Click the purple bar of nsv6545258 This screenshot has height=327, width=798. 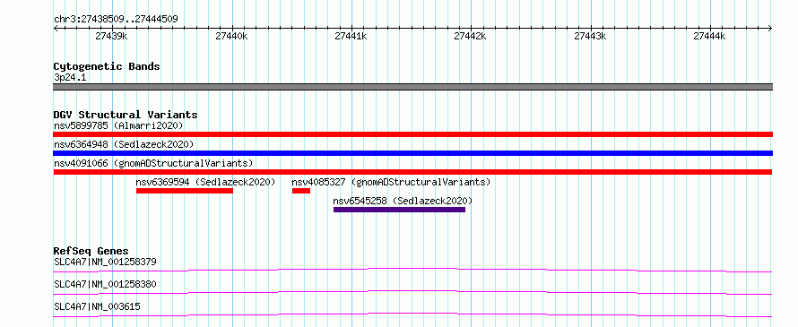tap(400, 210)
